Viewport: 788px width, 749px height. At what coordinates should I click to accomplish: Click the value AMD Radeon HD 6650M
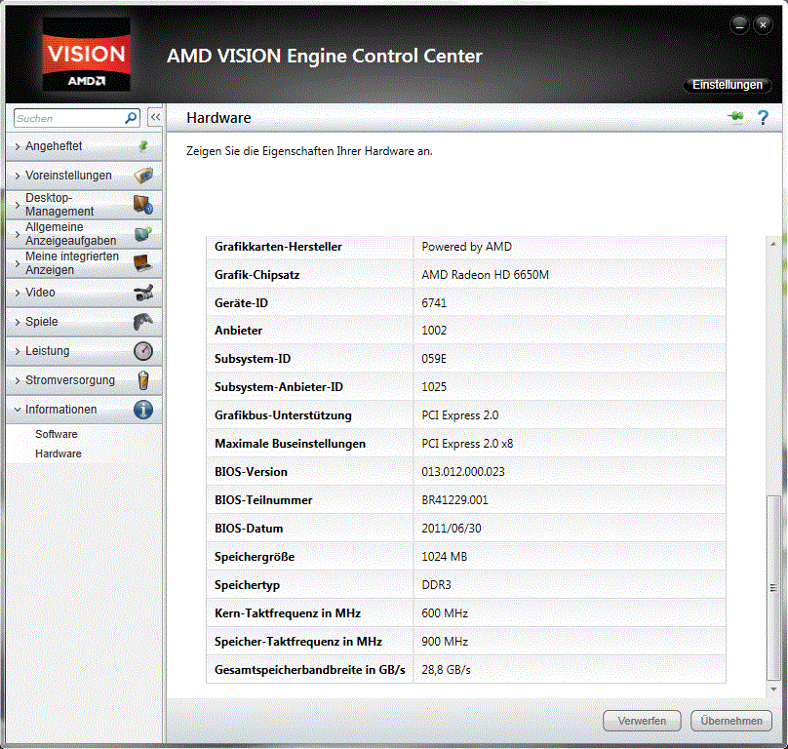485,275
